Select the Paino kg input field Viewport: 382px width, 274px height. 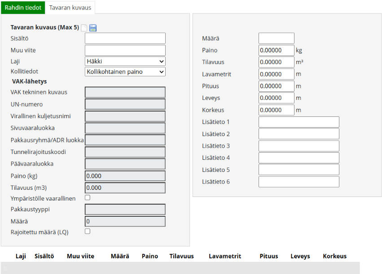pos(276,50)
